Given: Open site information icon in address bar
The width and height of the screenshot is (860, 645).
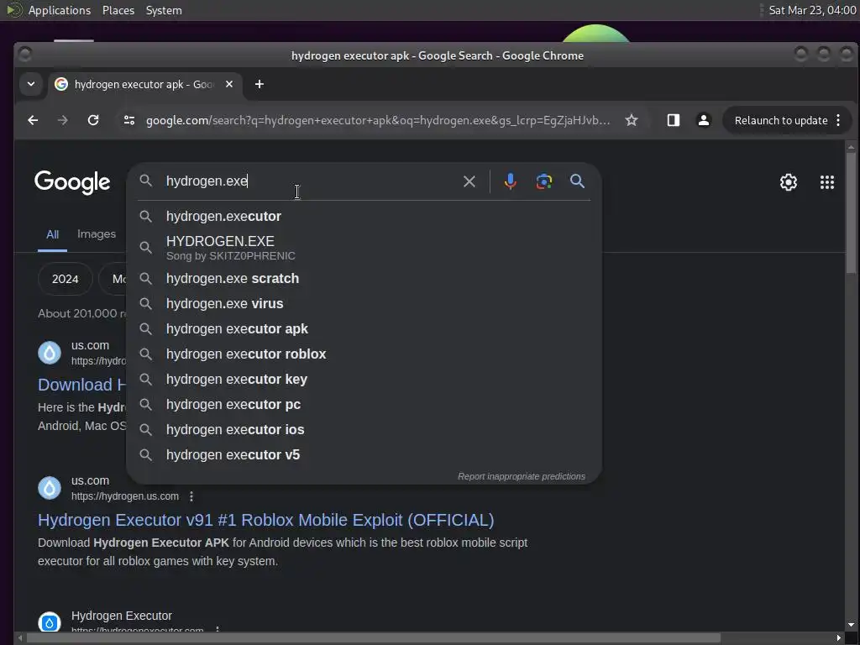Looking at the screenshot, I should click(x=128, y=120).
